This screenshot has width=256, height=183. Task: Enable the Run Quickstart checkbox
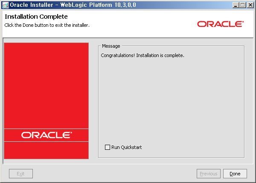coord(107,147)
